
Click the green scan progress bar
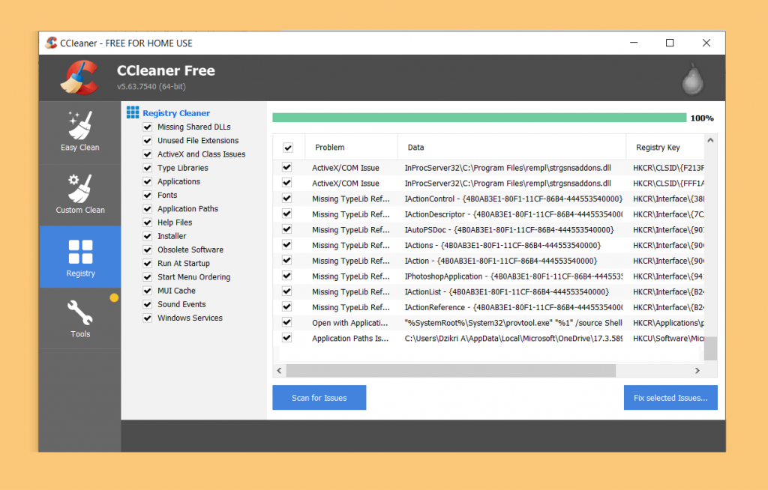479,118
